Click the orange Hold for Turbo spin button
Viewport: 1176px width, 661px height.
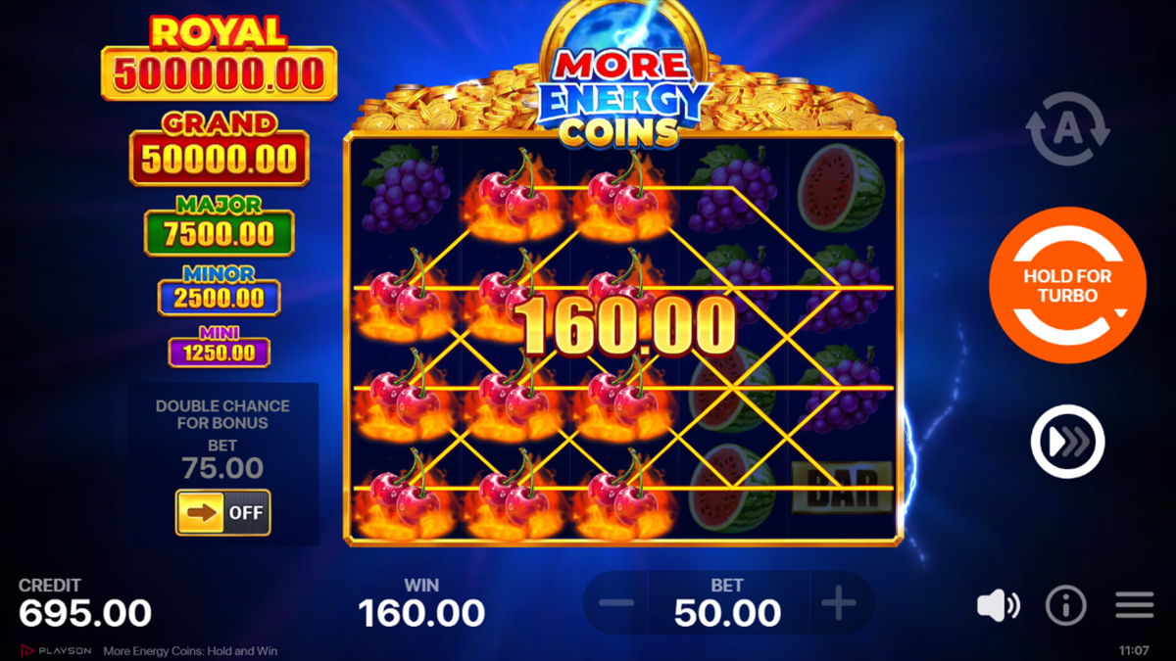click(x=1067, y=285)
